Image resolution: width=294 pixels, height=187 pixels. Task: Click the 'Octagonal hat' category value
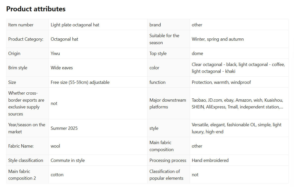[64, 39]
